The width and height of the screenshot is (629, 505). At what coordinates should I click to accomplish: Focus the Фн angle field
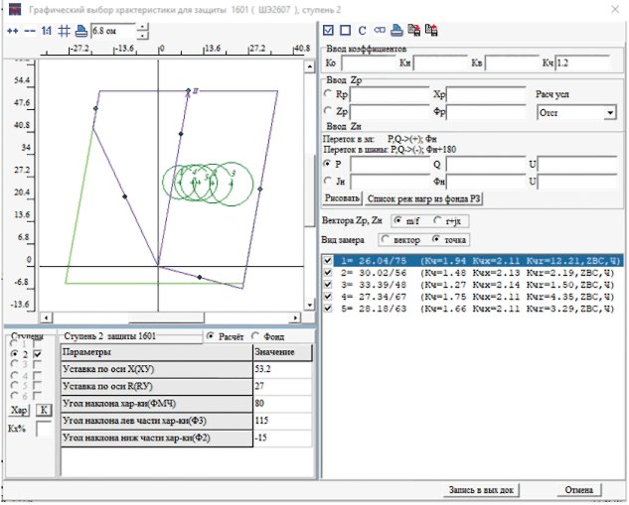pyautogui.click(x=486, y=182)
